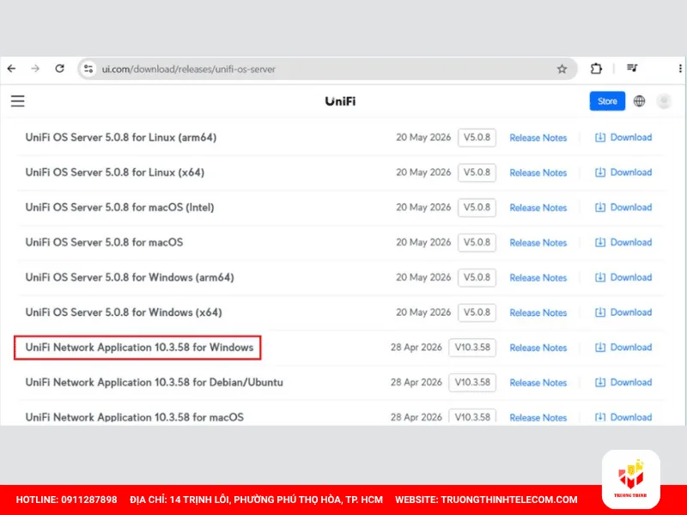This screenshot has width=687, height=515.
Task: Download UniFi OS Server 5.0.8 for macOS
Action: [x=623, y=243]
